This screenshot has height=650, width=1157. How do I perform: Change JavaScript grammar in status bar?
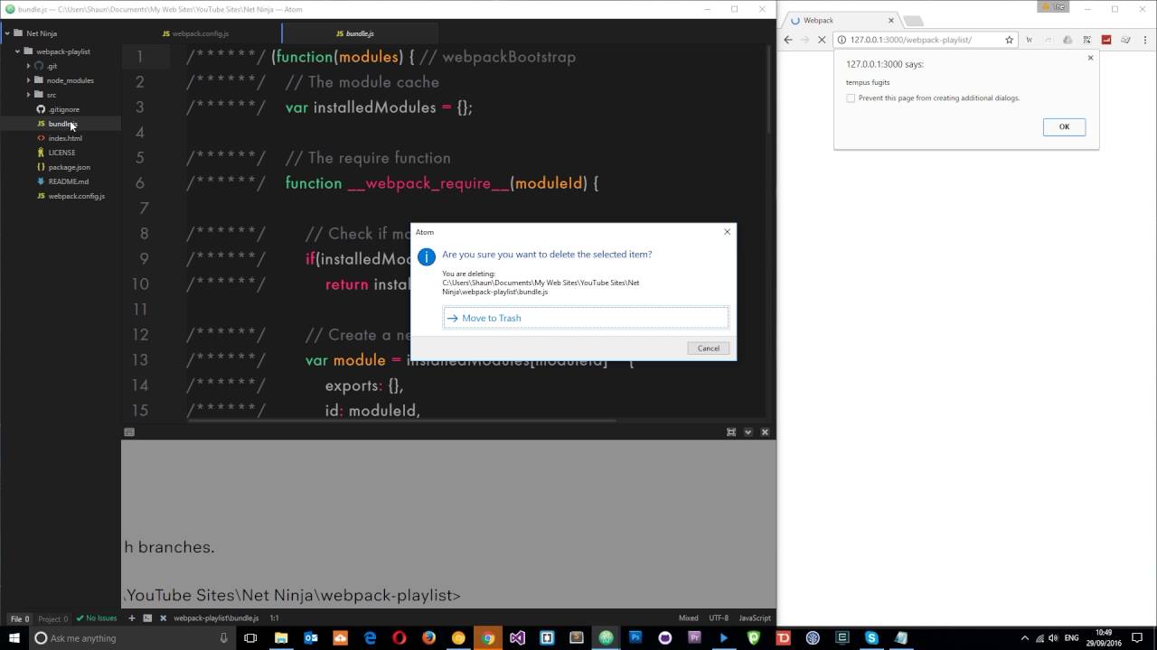(x=755, y=618)
